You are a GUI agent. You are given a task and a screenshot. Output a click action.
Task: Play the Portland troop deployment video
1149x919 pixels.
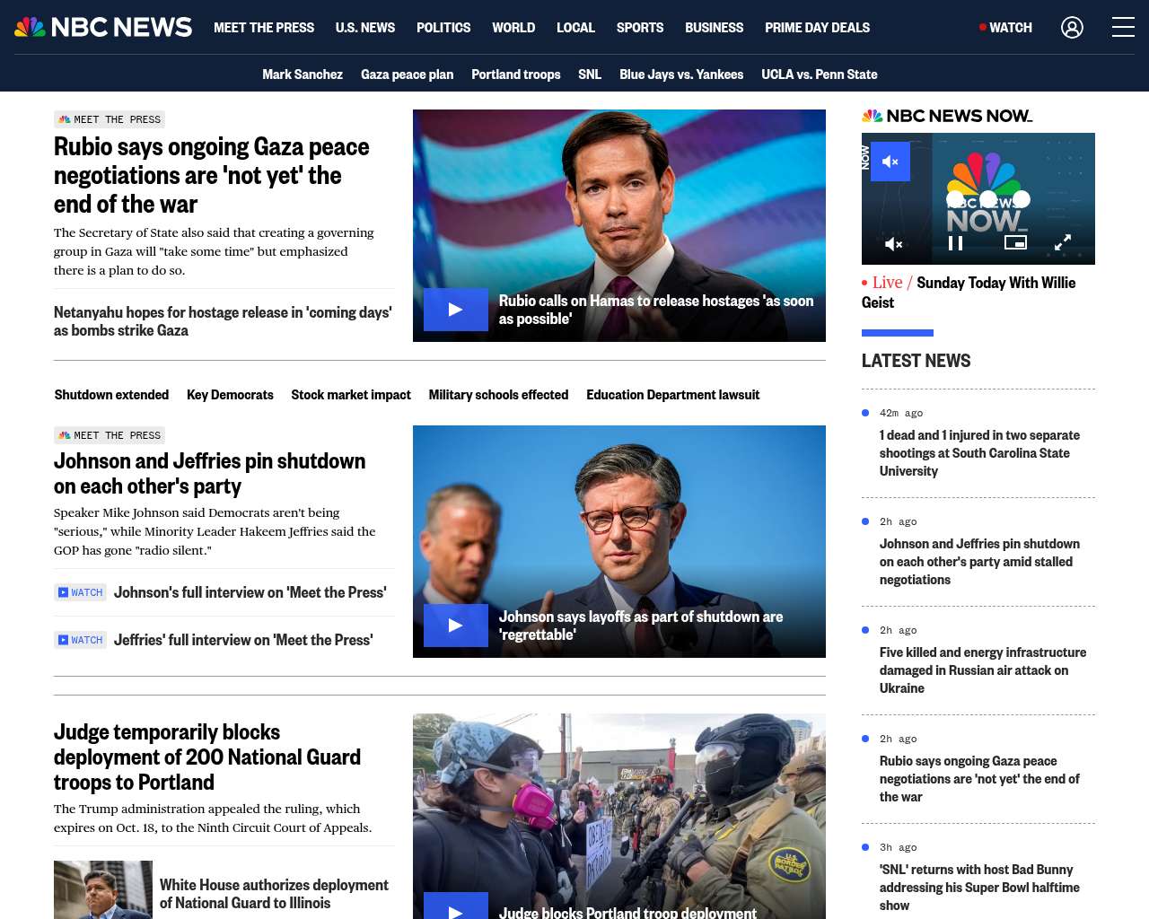[456, 906]
